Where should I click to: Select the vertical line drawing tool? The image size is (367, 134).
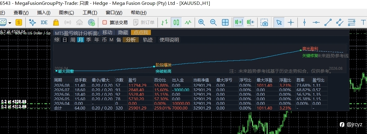pos(304,22)
